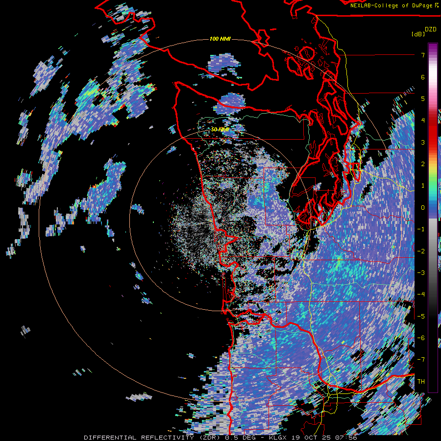
Task: Click the 5 value on the color scale
Action: (423, 98)
